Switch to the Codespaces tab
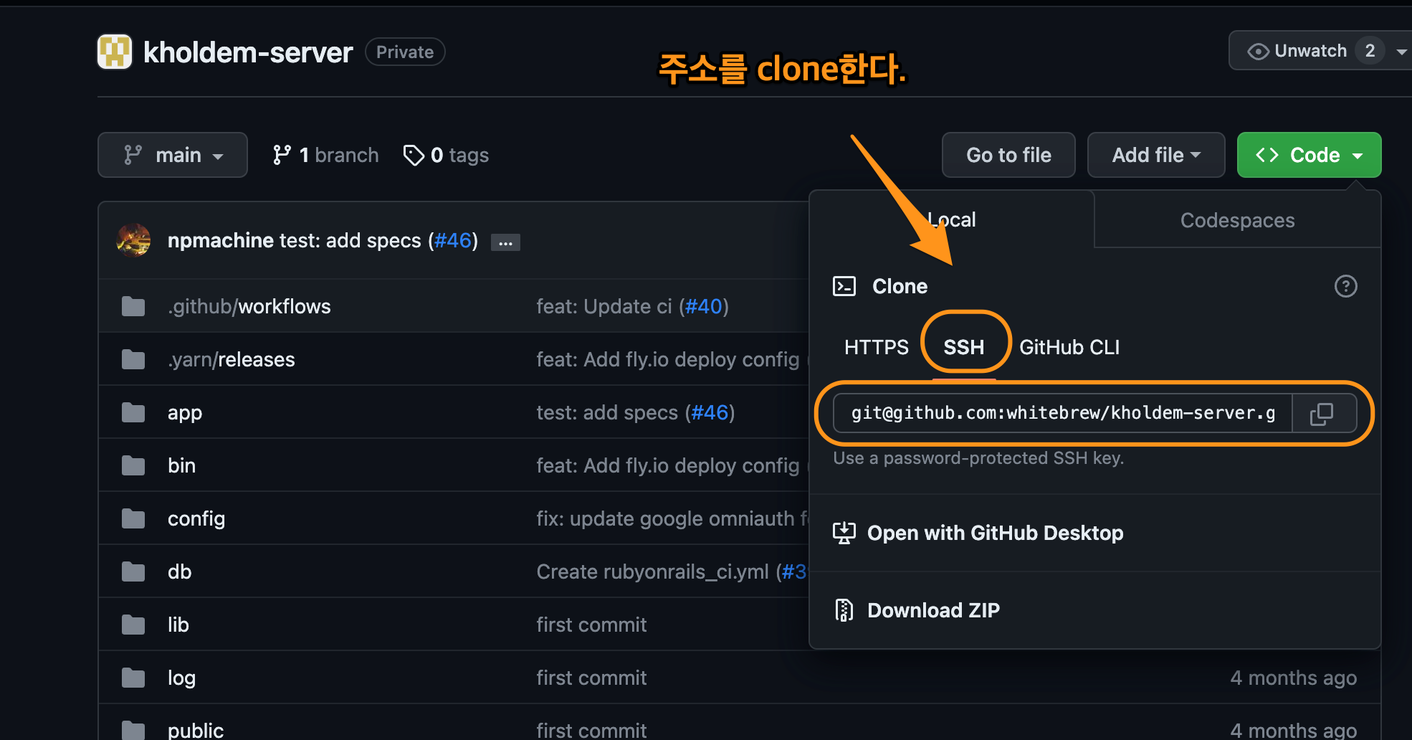 [1237, 219]
